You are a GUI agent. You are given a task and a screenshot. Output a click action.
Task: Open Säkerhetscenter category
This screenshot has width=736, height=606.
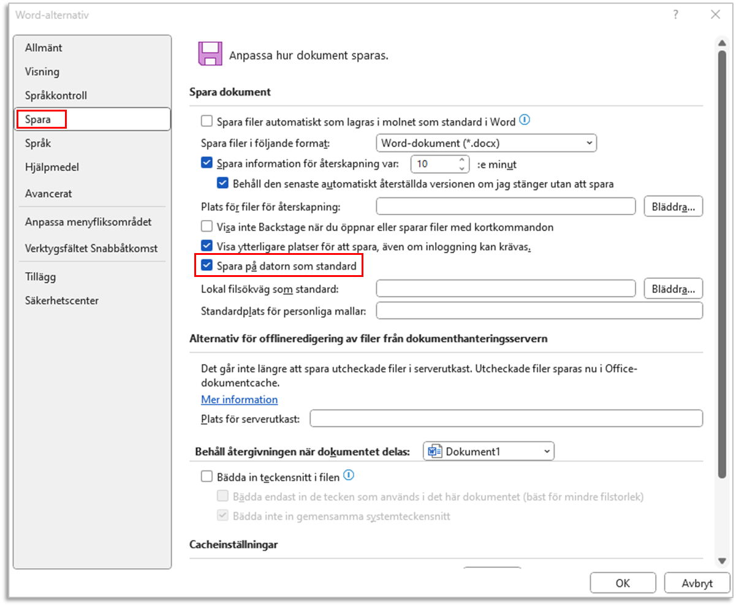[x=92, y=301]
